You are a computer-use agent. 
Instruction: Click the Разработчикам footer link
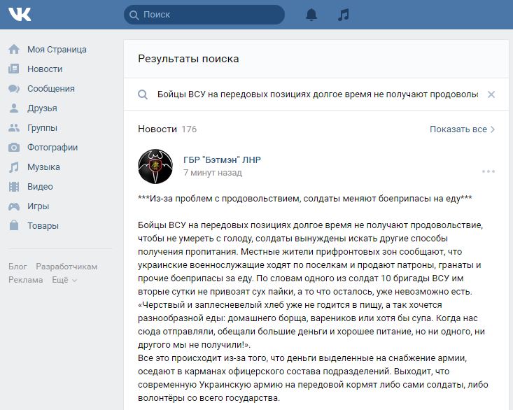[66, 267]
